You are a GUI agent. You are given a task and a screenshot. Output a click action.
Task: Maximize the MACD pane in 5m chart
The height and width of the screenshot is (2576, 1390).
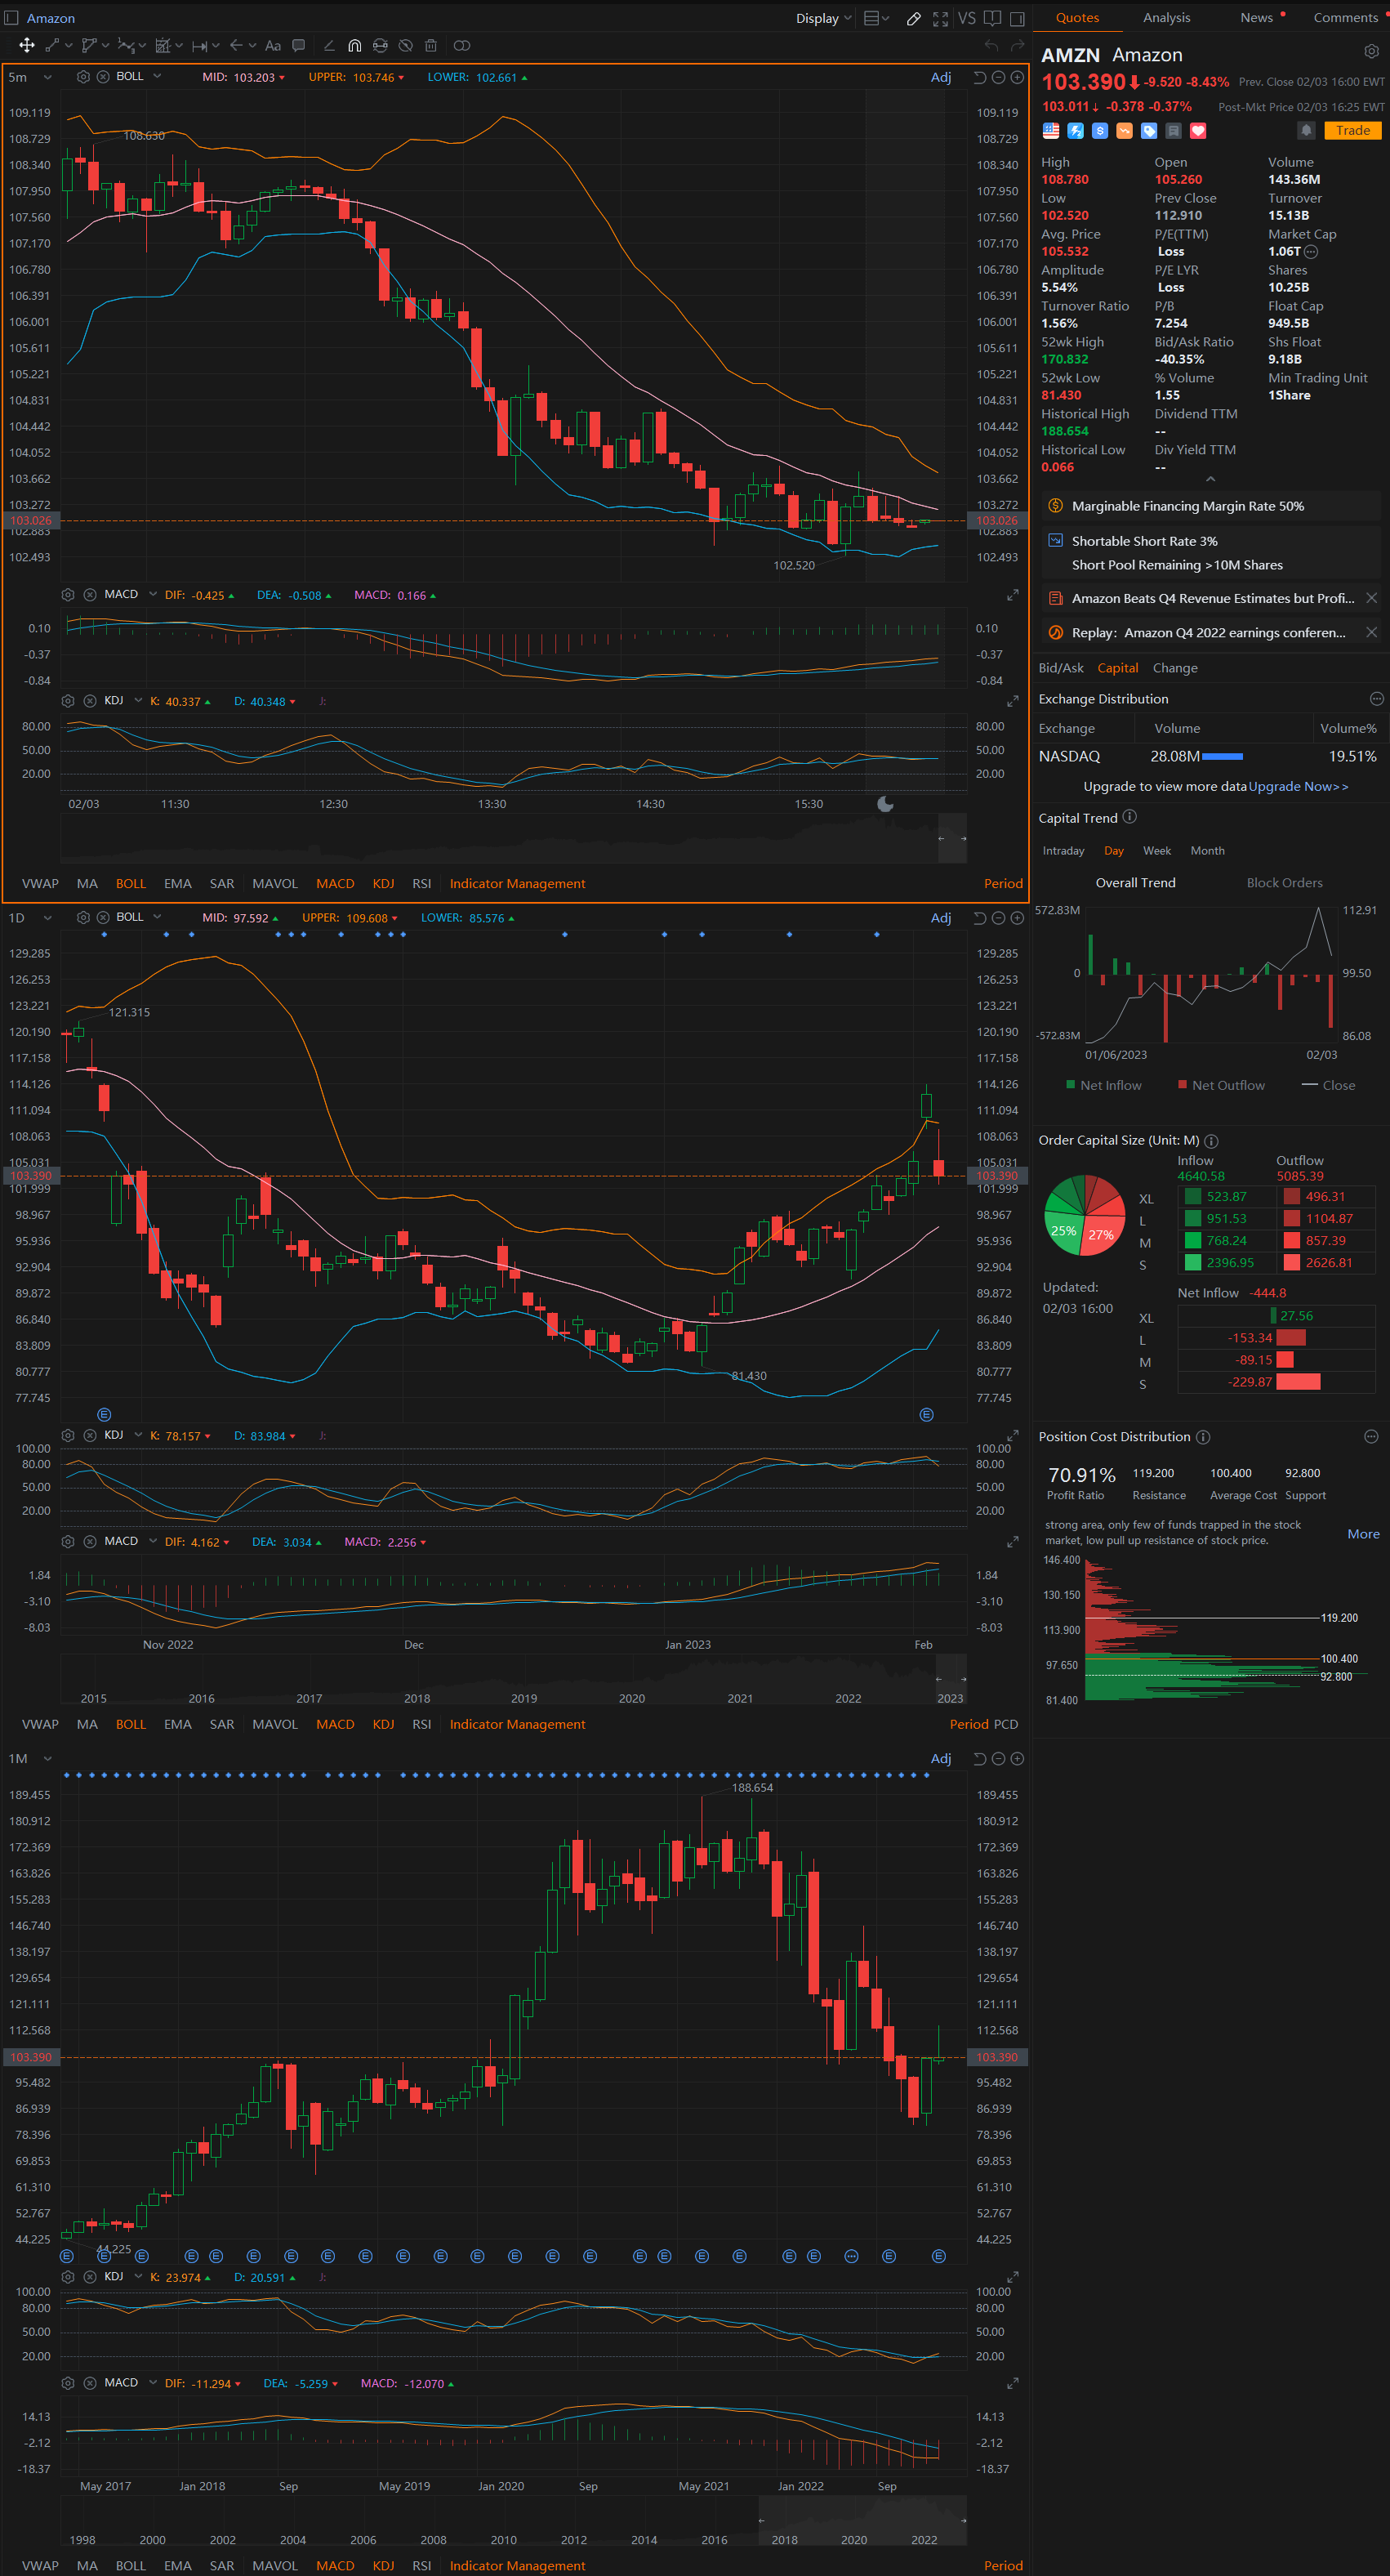pyautogui.click(x=1012, y=595)
